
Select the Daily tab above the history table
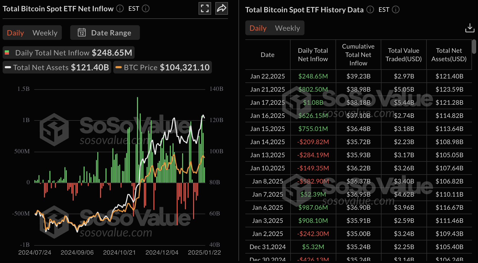(258, 28)
